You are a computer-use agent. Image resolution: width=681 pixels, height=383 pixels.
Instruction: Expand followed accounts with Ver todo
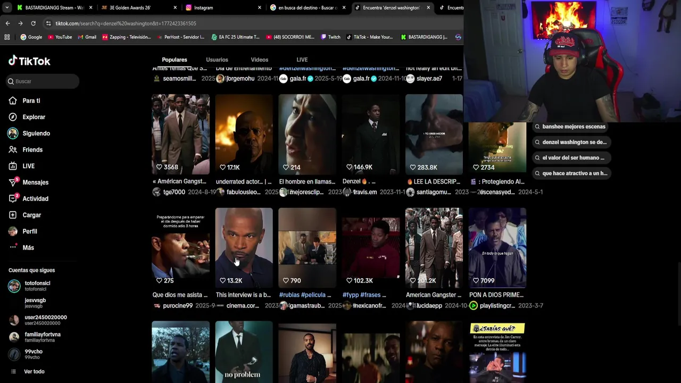click(x=28, y=371)
